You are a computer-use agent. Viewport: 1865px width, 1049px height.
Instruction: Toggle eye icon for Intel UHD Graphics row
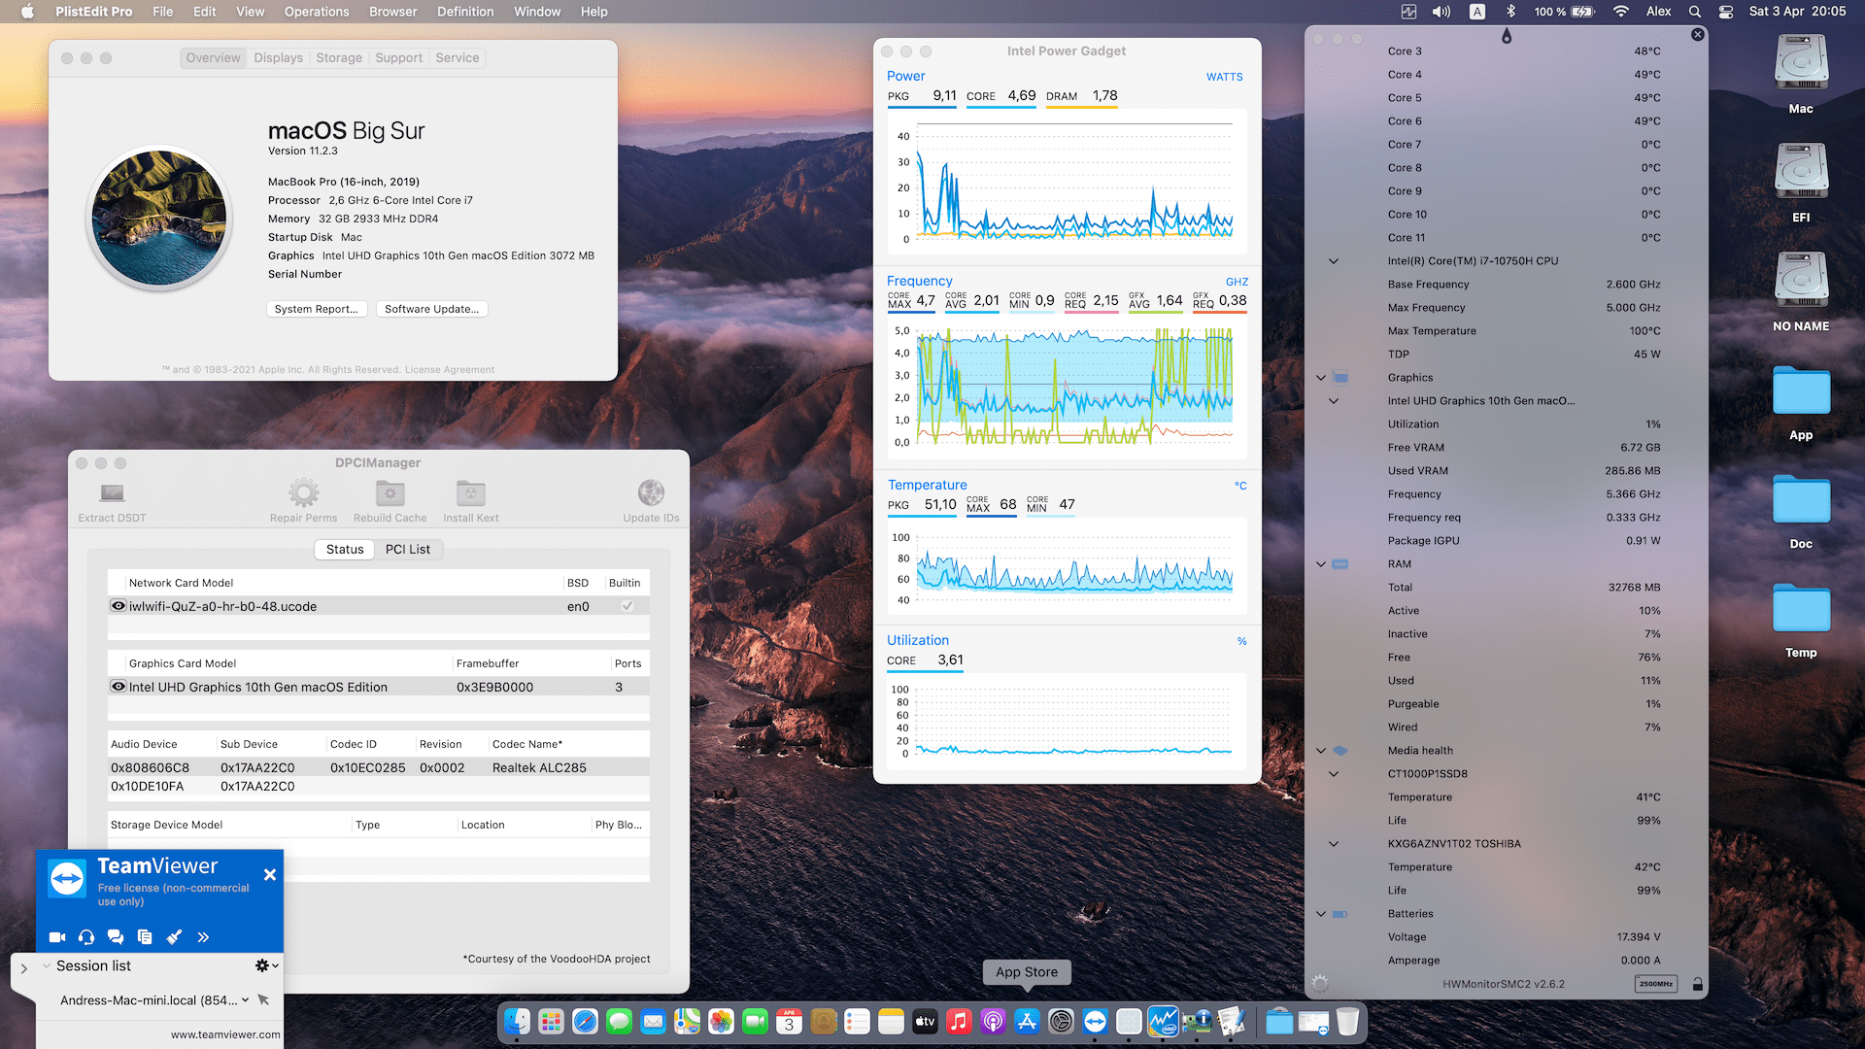click(119, 686)
